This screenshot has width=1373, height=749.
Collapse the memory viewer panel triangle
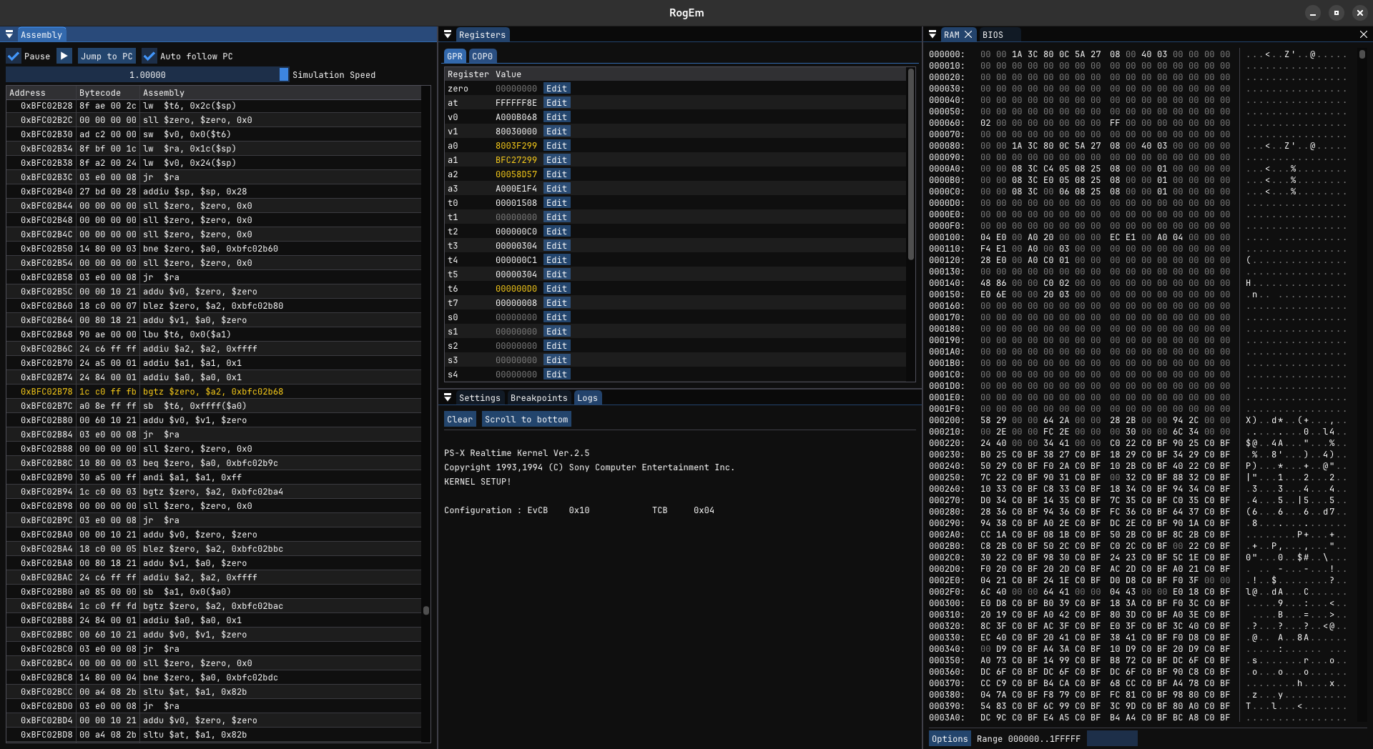pos(932,34)
